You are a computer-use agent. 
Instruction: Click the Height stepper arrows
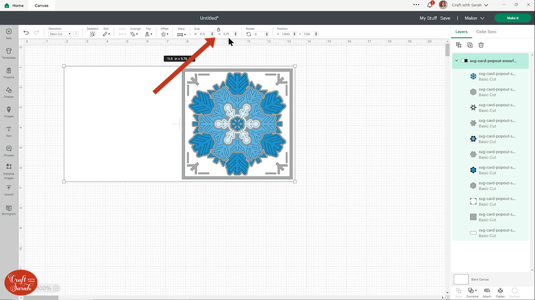coord(235,34)
